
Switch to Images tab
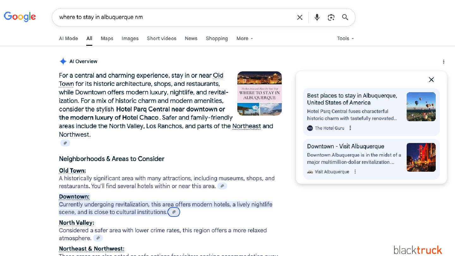[x=130, y=39]
